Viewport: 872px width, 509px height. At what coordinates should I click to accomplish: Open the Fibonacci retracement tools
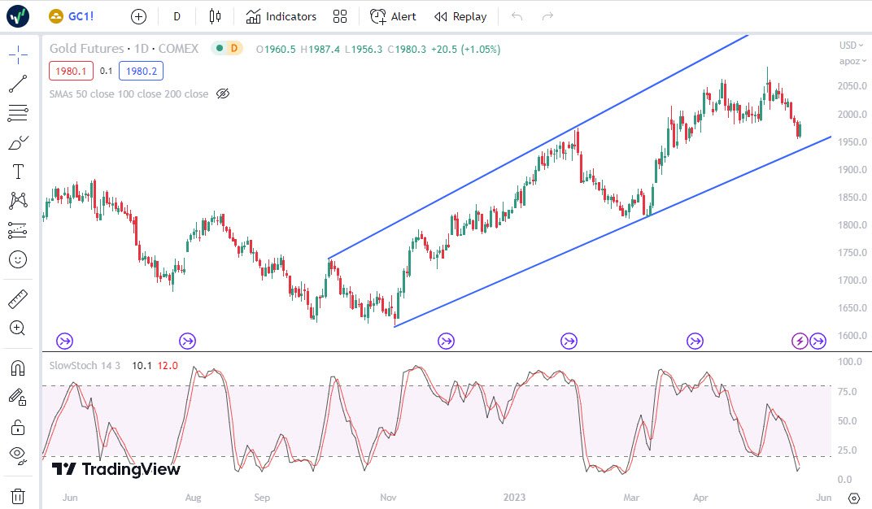pos(18,113)
